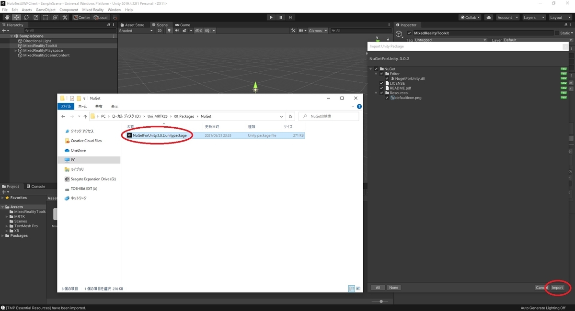Image resolution: width=575 pixels, height=311 pixels.
Task: Switch Explorer to large icons view
Action: point(358,289)
